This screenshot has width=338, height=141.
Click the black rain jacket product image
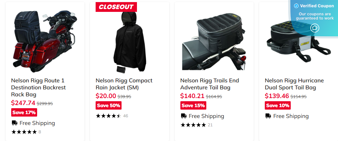[x=129, y=40]
